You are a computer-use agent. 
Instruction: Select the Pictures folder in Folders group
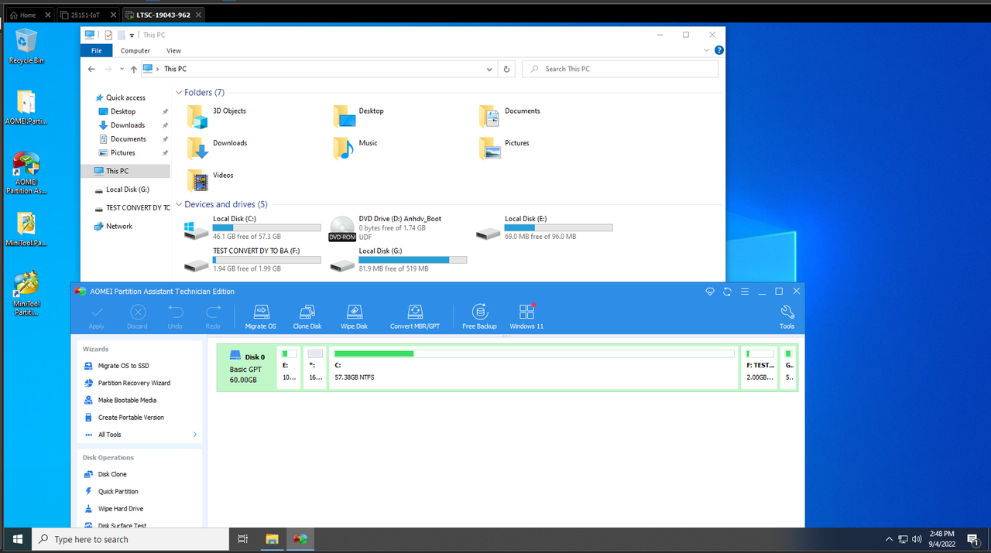tap(506, 148)
